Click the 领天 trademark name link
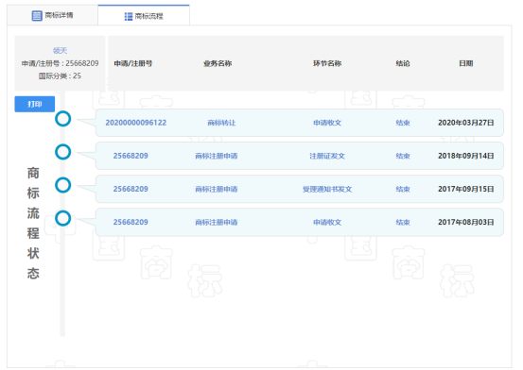523x370 pixels. (x=60, y=51)
